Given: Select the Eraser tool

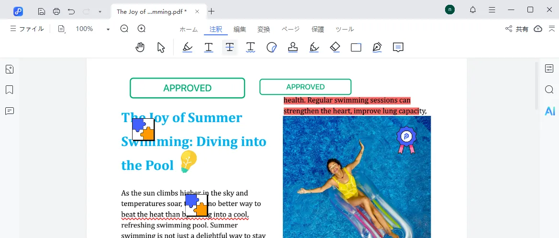Looking at the screenshot, I should click(x=335, y=47).
